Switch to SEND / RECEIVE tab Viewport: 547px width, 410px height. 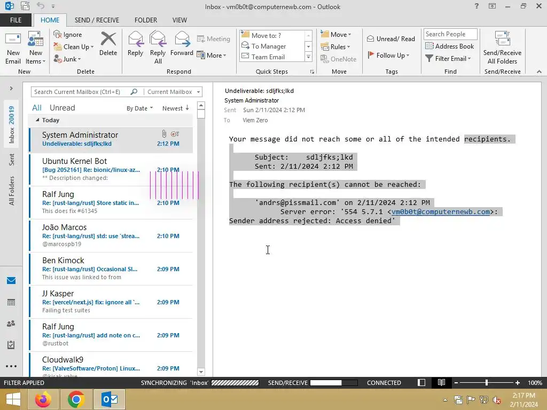click(97, 20)
